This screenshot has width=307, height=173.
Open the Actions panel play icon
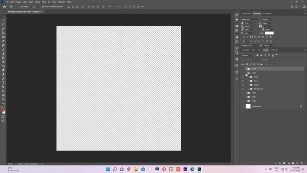coord(236,20)
